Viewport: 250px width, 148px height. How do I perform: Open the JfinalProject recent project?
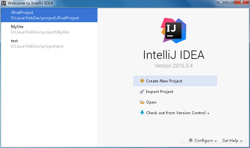pos(49,15)
